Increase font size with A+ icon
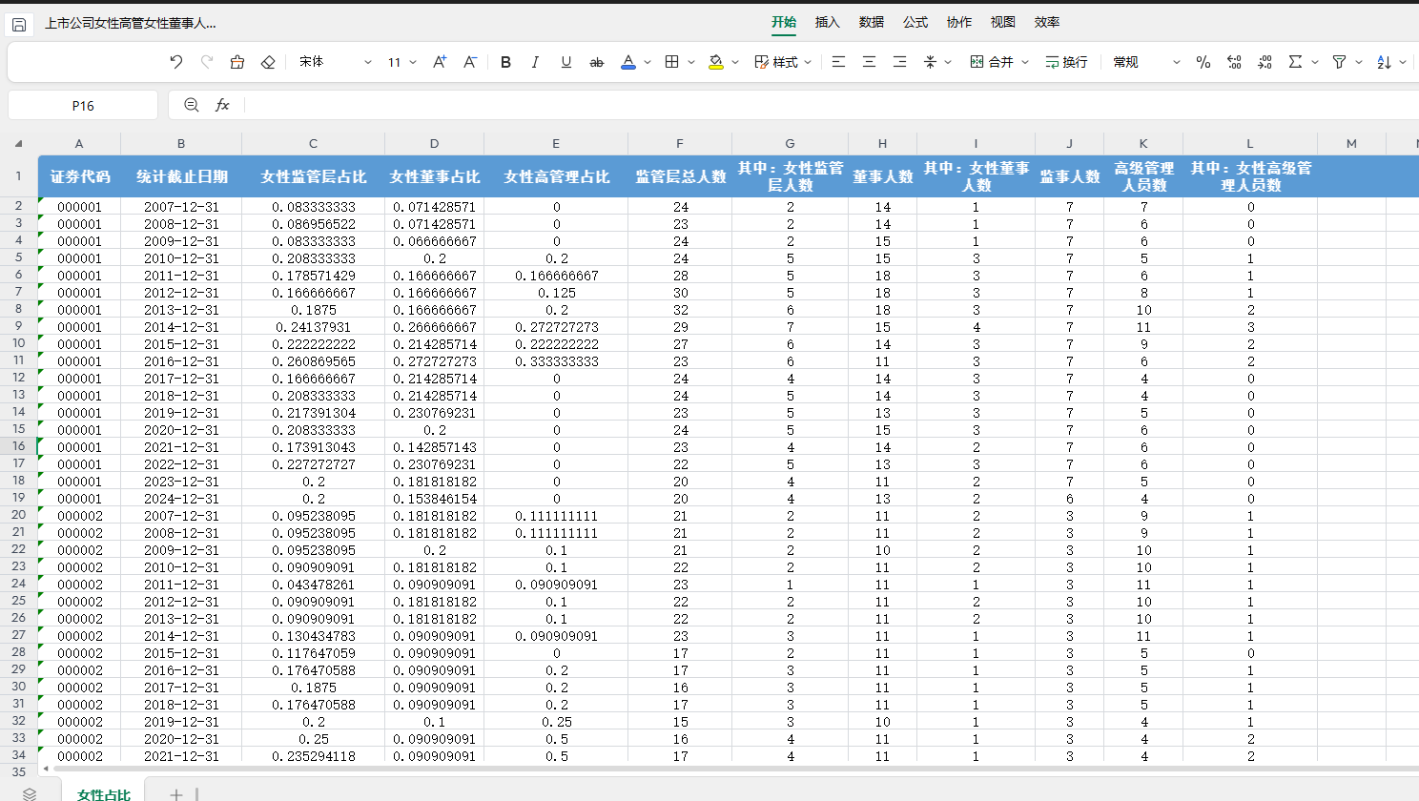1419x801 pixels. coord(440,62)
